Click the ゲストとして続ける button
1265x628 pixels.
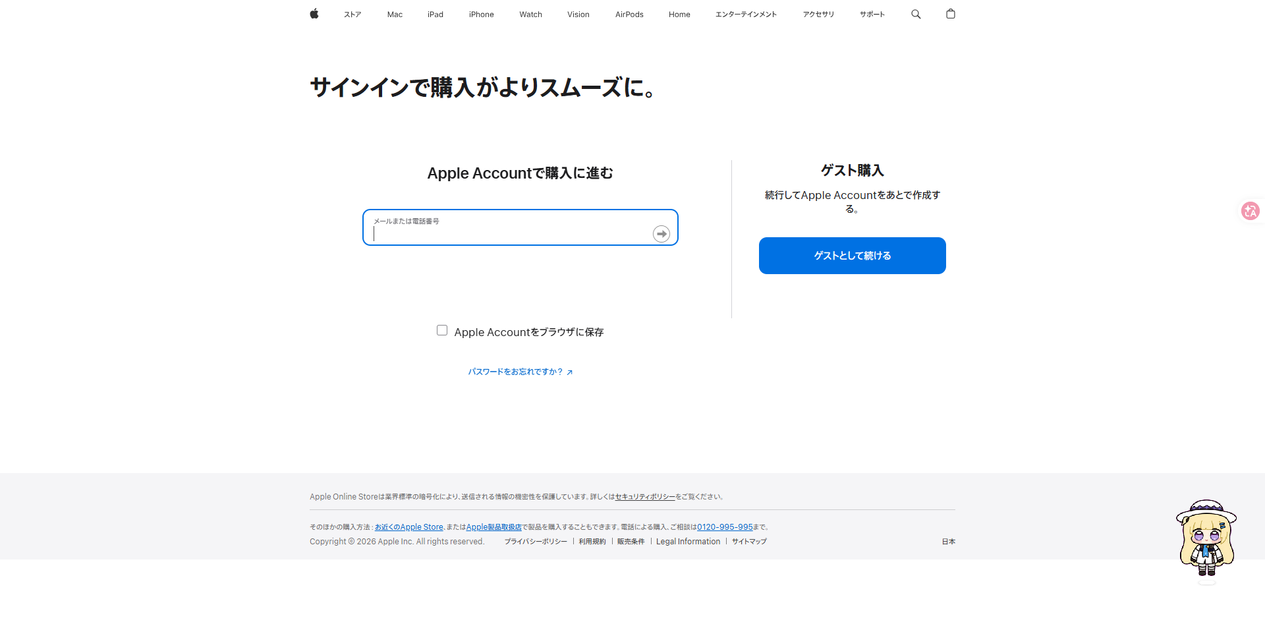pyautogui.click(x=853, y=256)
